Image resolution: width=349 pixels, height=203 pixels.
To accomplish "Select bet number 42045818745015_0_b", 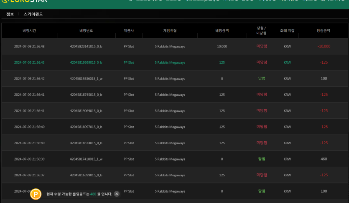I will tap(86, 95).
